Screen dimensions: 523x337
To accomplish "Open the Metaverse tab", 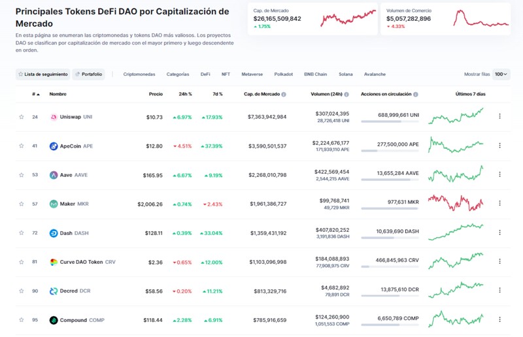I will pyautogui.click(x=252, y=74).
